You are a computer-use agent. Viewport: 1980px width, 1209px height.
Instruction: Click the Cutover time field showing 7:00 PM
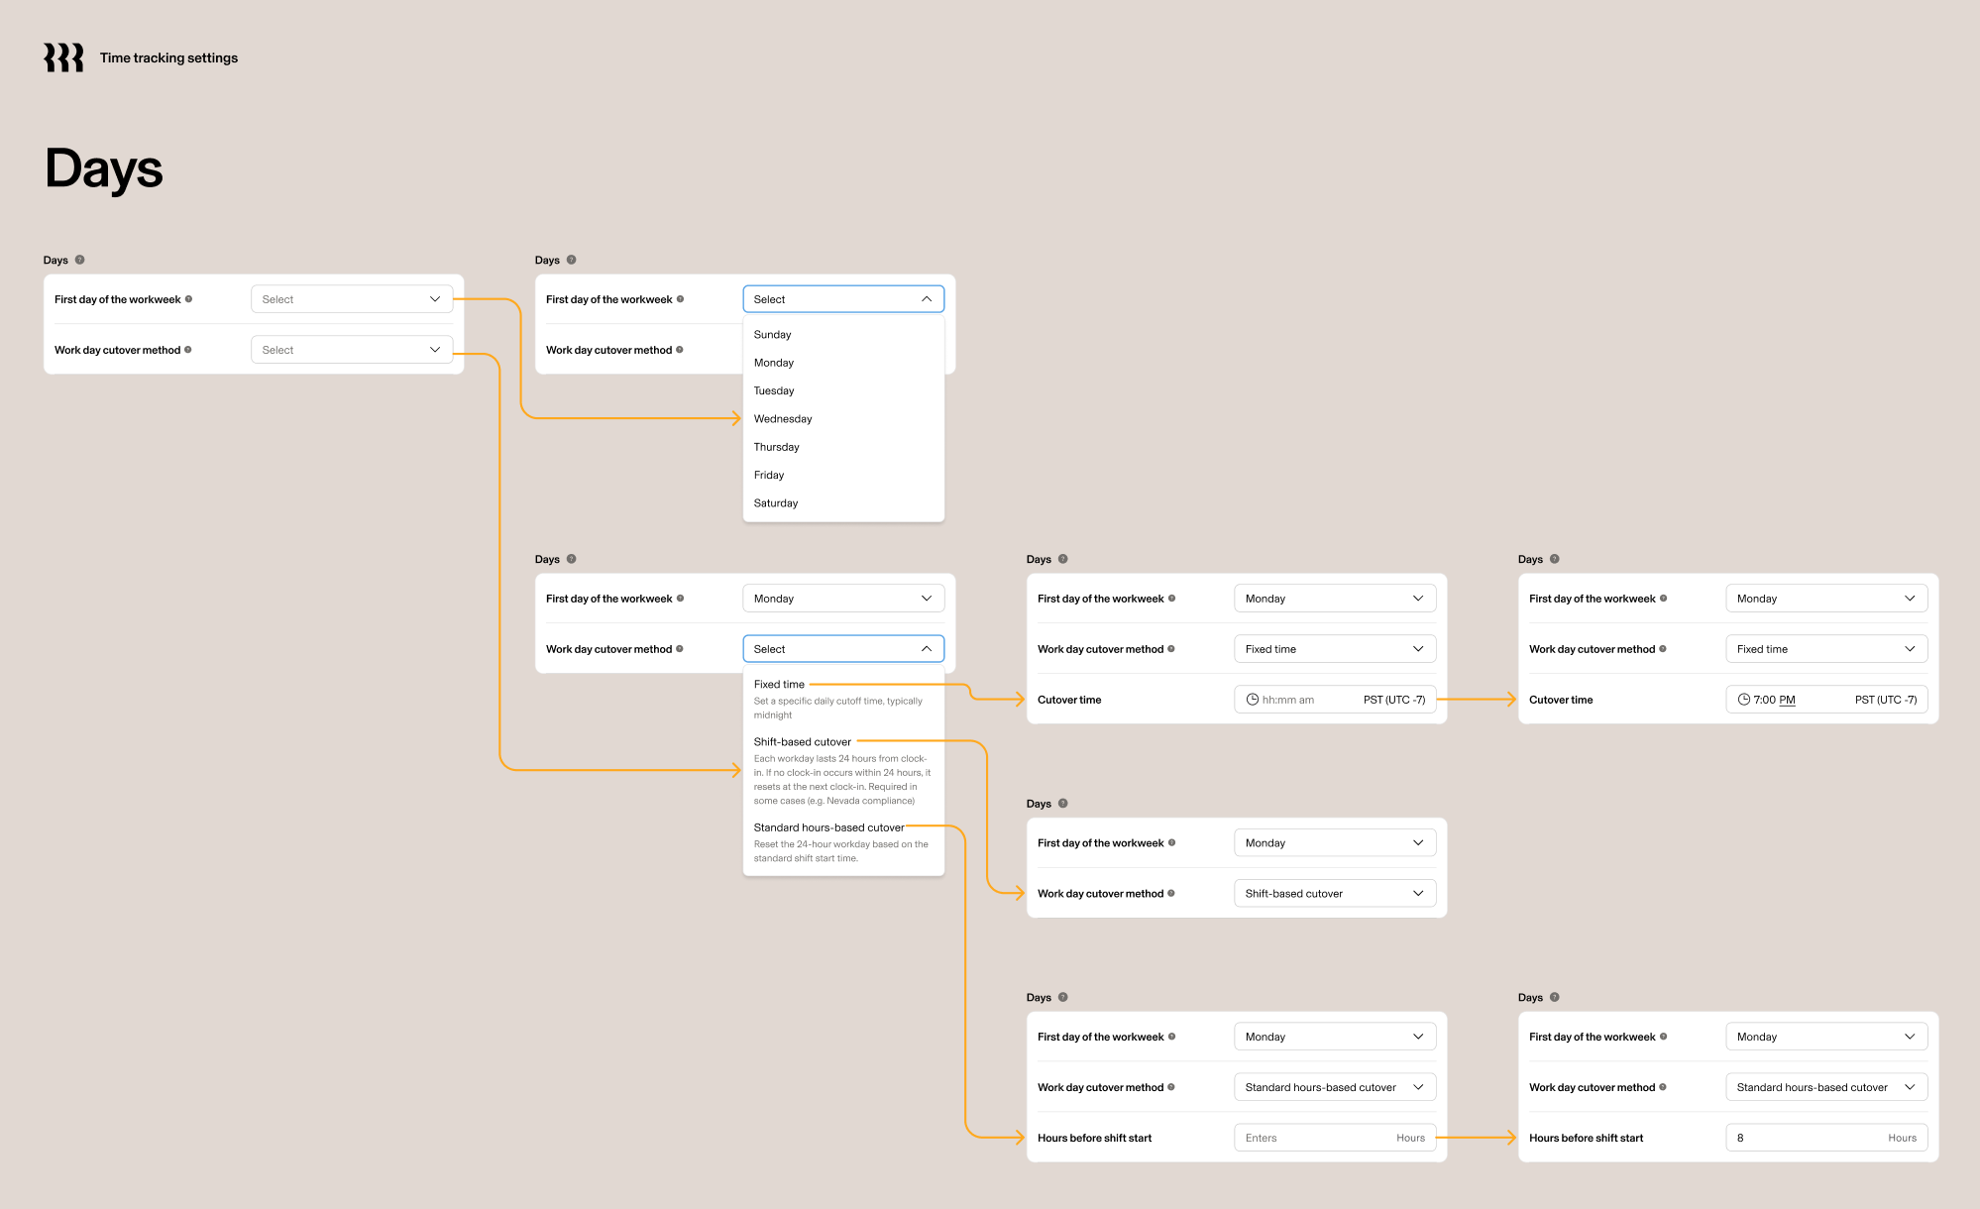coord(1826,700)
